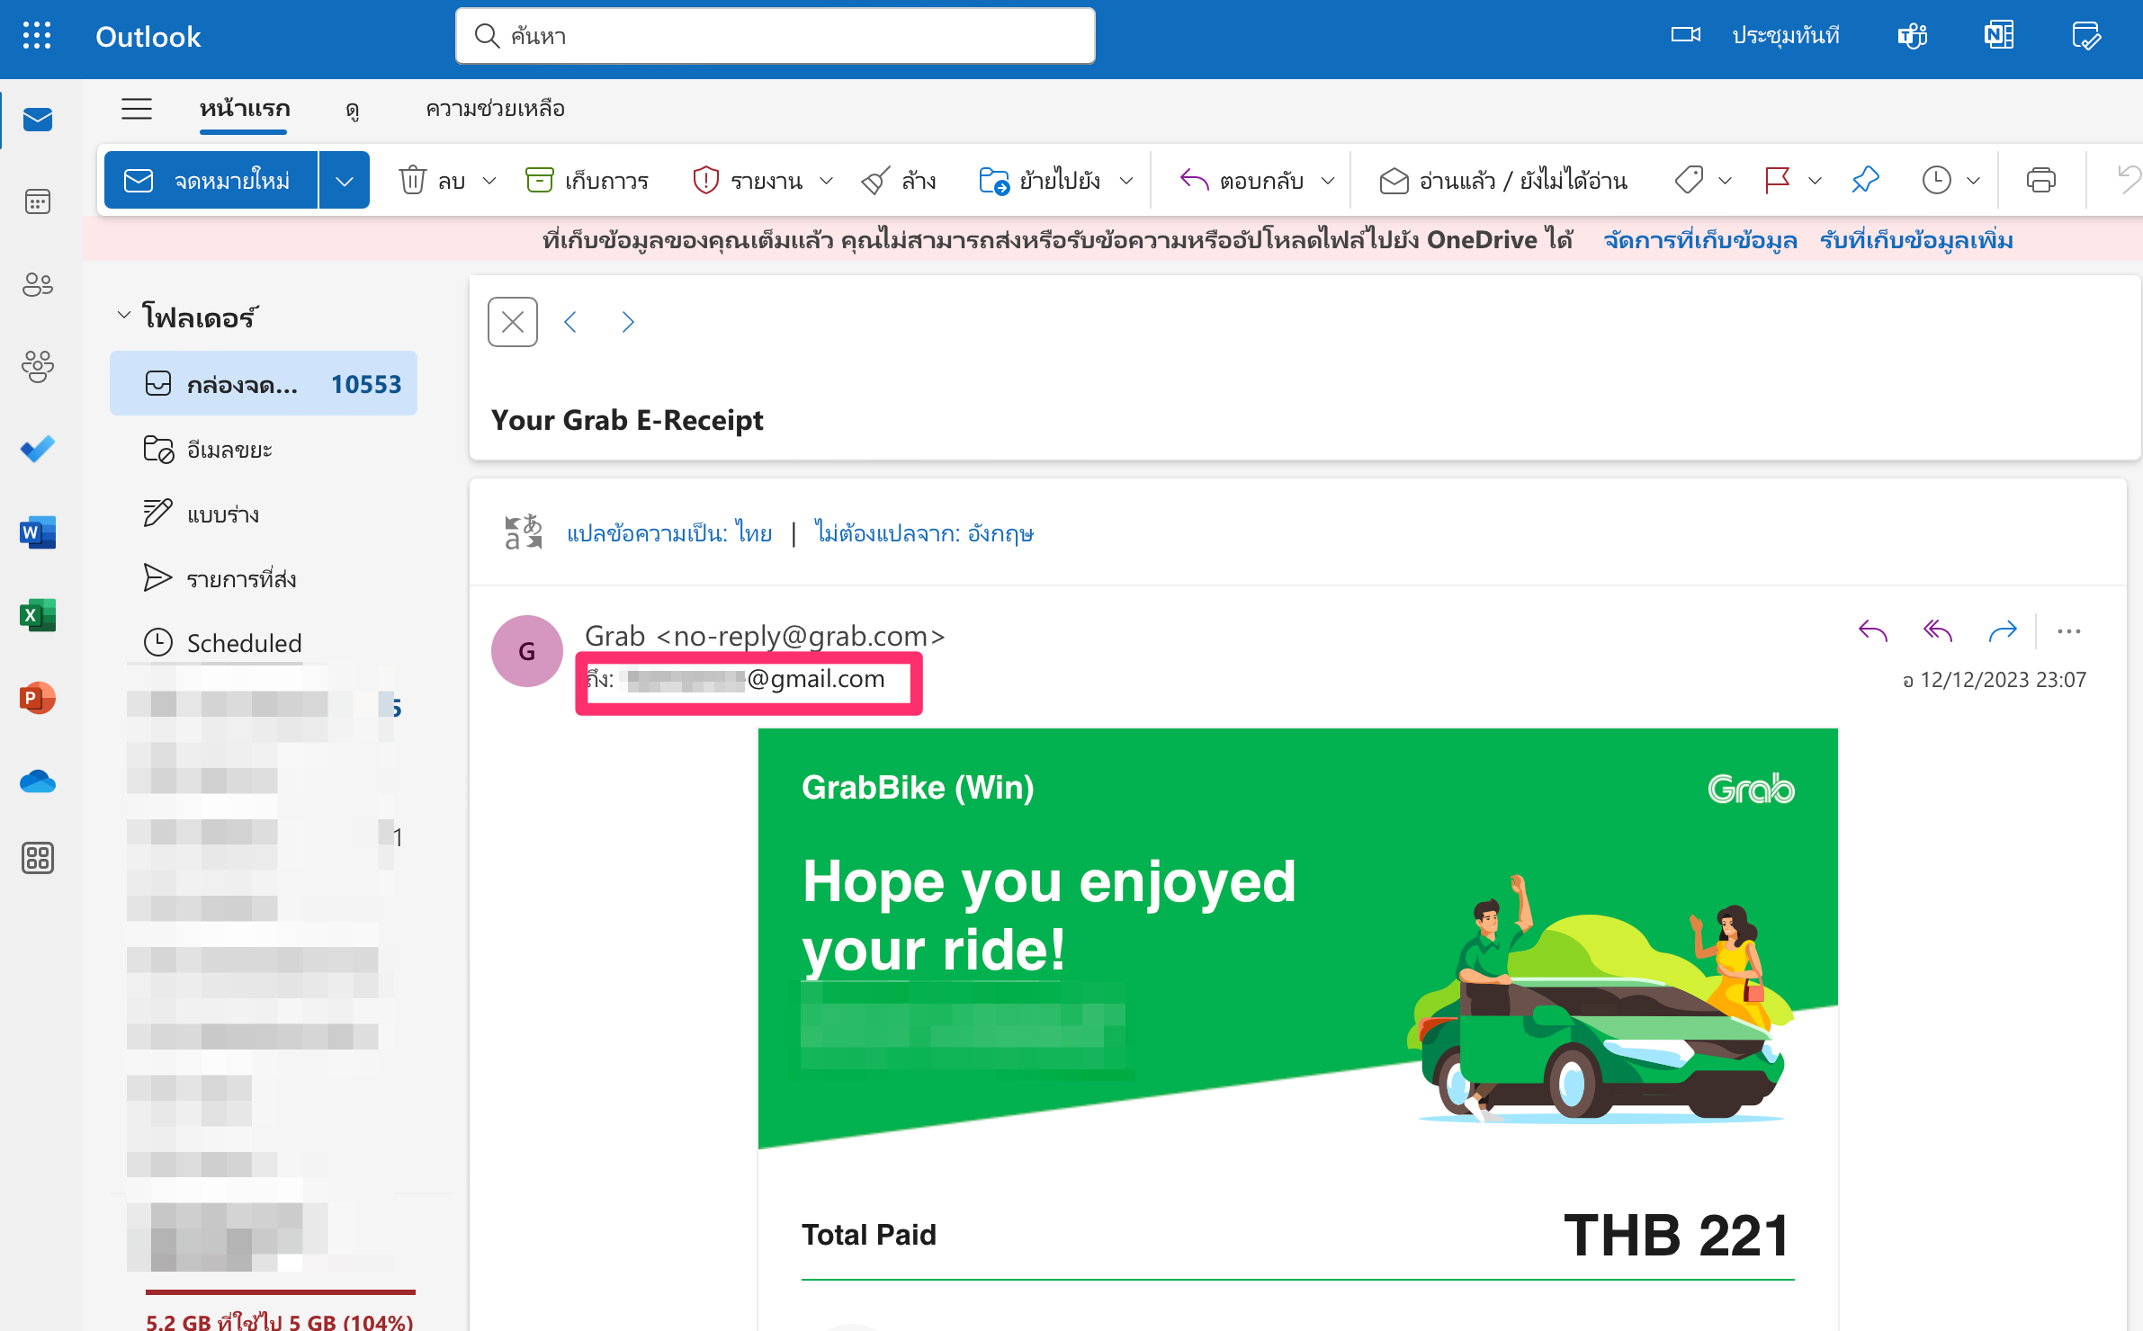Open the Reply dropdown chevron
The width and height of the screenshot is (2143, 1331).
click(1328, 180)
